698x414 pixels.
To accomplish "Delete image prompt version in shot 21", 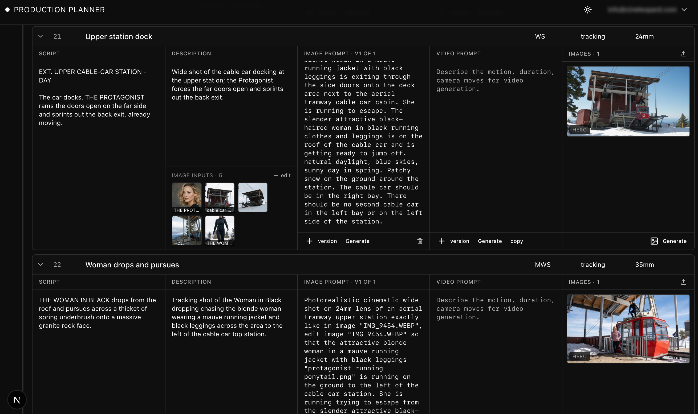I will [420, 241].
